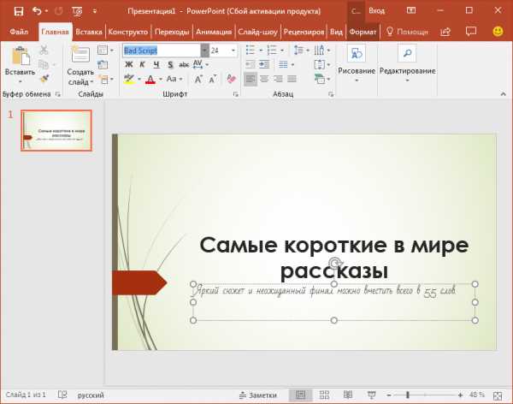The width and height of the screenshot is (513, 404).
Task: Open line spacing dropdown
Action: coord(301,50)
